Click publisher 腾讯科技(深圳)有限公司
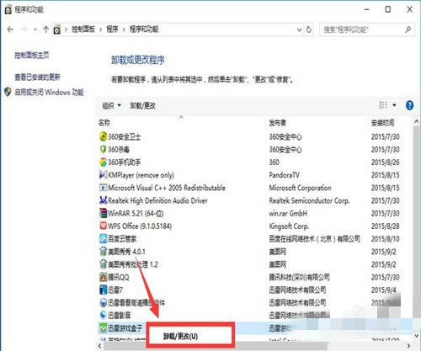The height and width of the screenshot is (351, 421). pyautogui.click(x=299, y=277)
